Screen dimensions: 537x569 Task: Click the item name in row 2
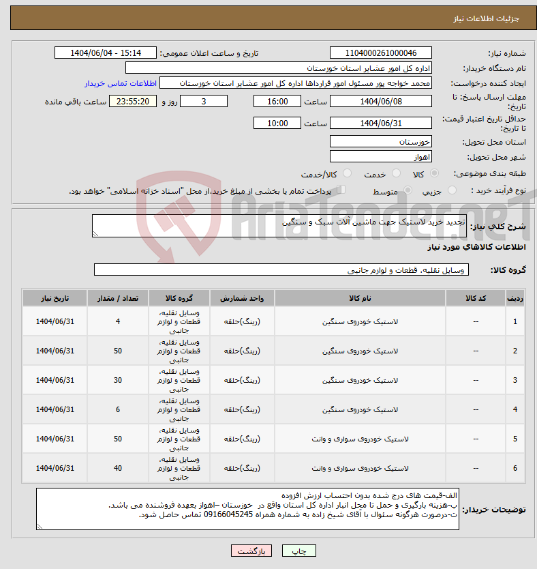click(x=360, y=351)
